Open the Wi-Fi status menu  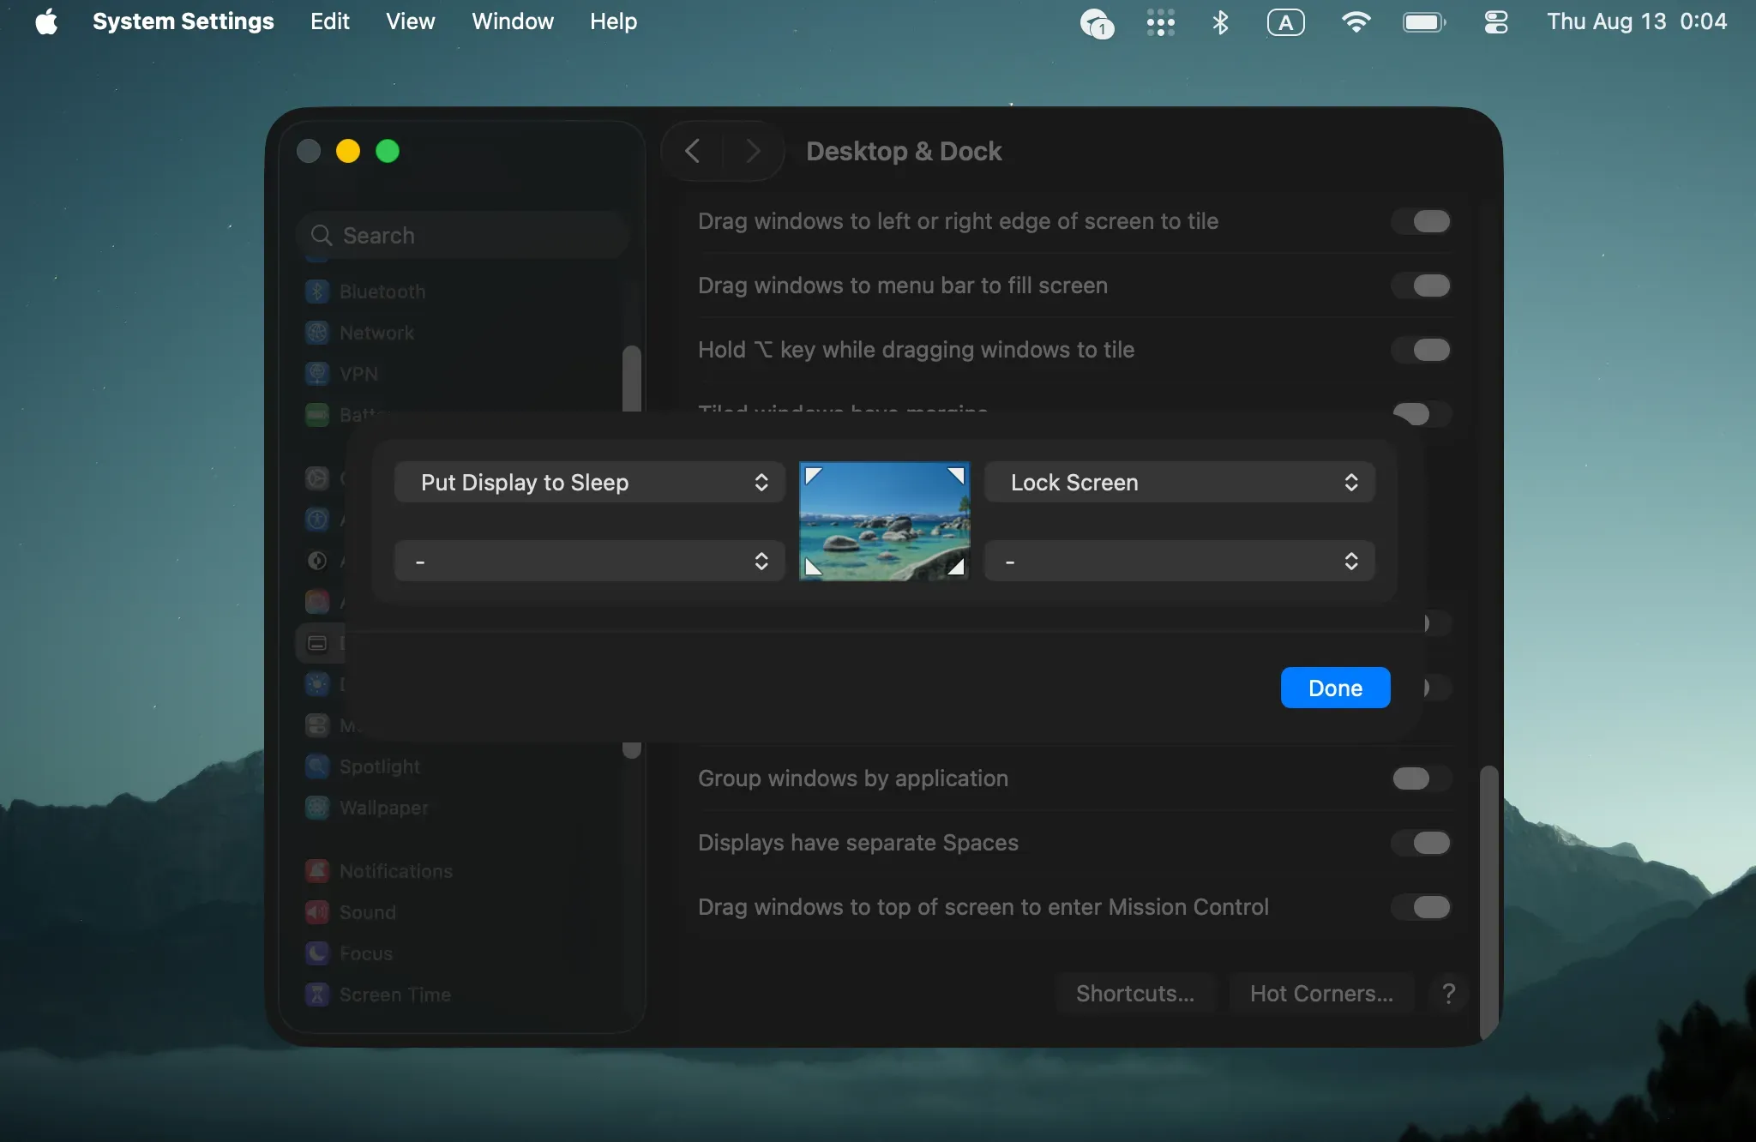(x=1356, y=22)
